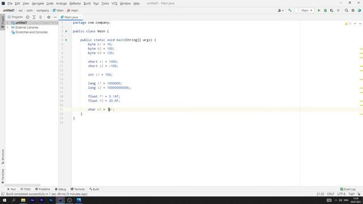363x204 pixels.
Task: Open Project panel options gear
Action: [x=49, y=17]
